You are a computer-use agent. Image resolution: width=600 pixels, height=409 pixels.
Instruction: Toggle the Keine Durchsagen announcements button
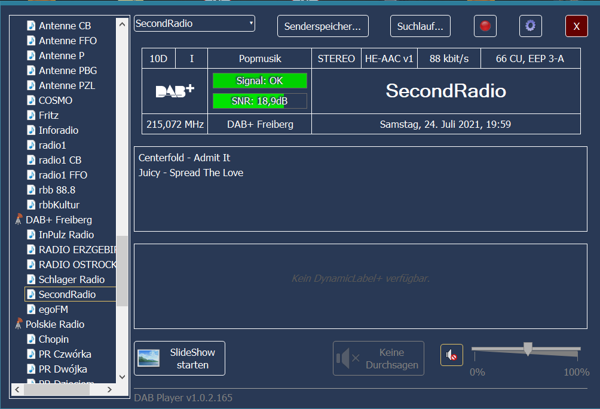pos(378,358)
